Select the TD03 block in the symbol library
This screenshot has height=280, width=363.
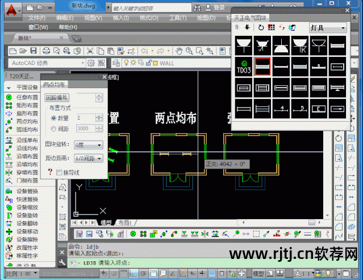pos(243,67)
